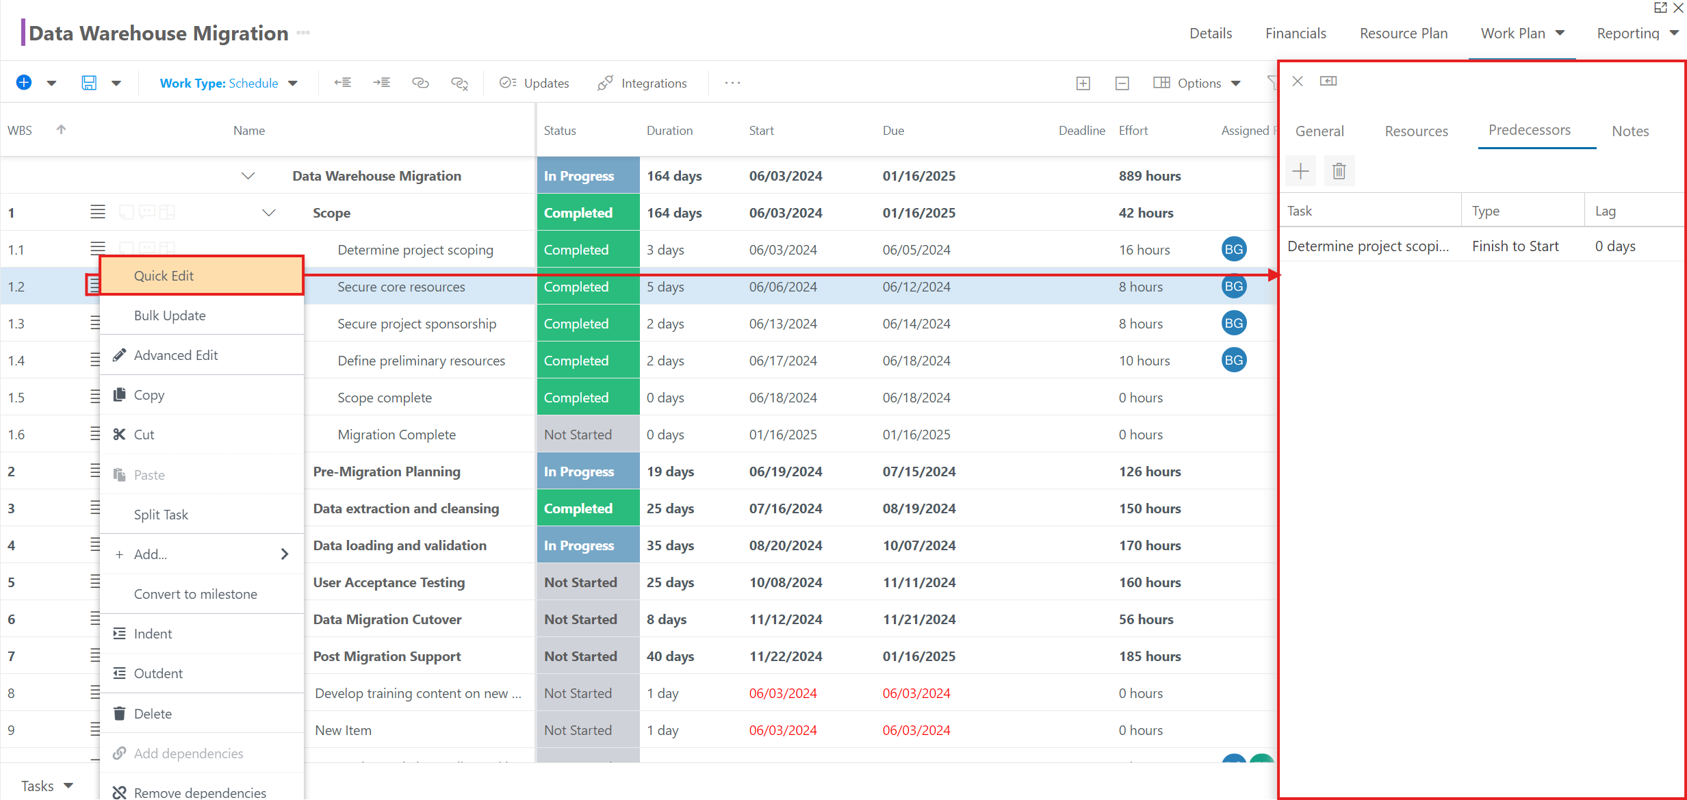Screen dimensions: 1687x800
Task: Open the more options ellipsis in toolbar
Action: 732,83
